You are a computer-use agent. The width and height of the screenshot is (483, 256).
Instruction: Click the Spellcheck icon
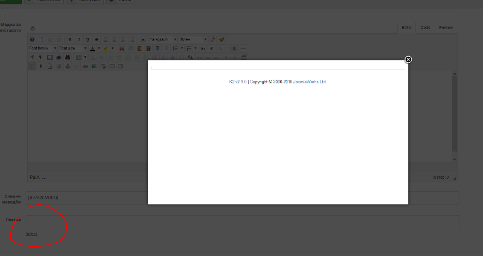(x=104, y=66)
